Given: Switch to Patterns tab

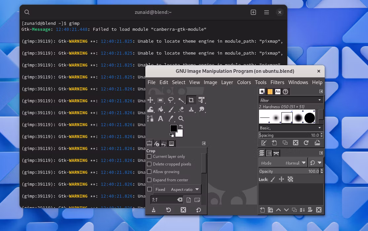Looking at the screenshot, I should coord(270,91).
